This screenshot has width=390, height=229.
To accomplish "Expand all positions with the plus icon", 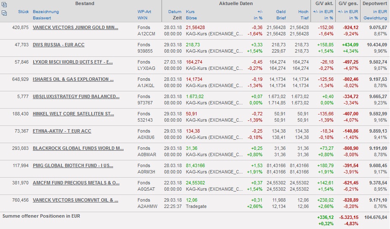I will click(x=4, y=5).
